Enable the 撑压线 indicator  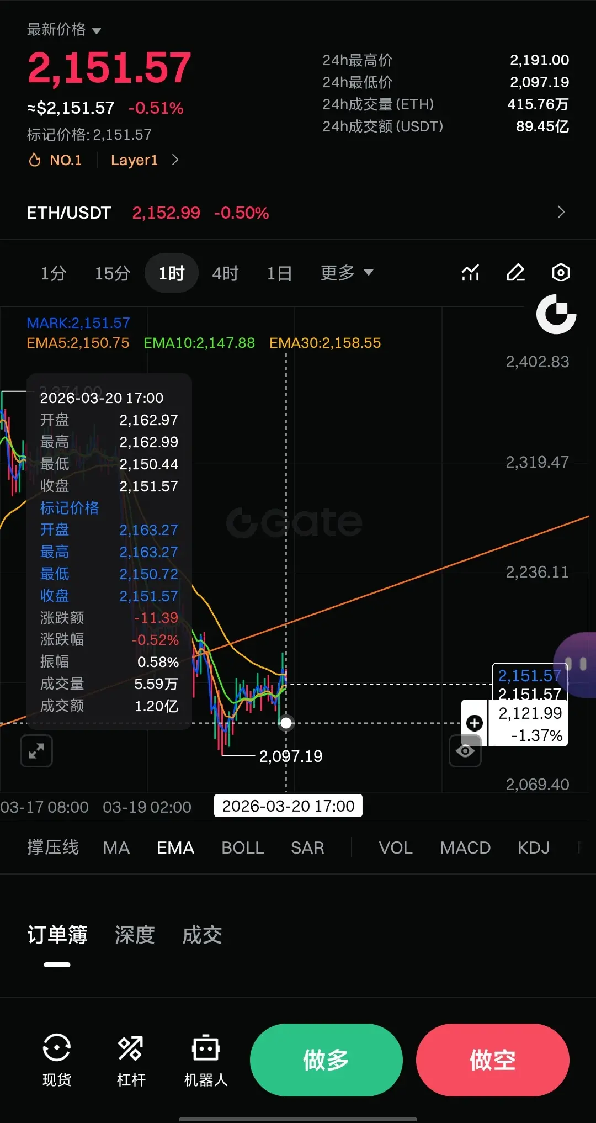point(53,847)
